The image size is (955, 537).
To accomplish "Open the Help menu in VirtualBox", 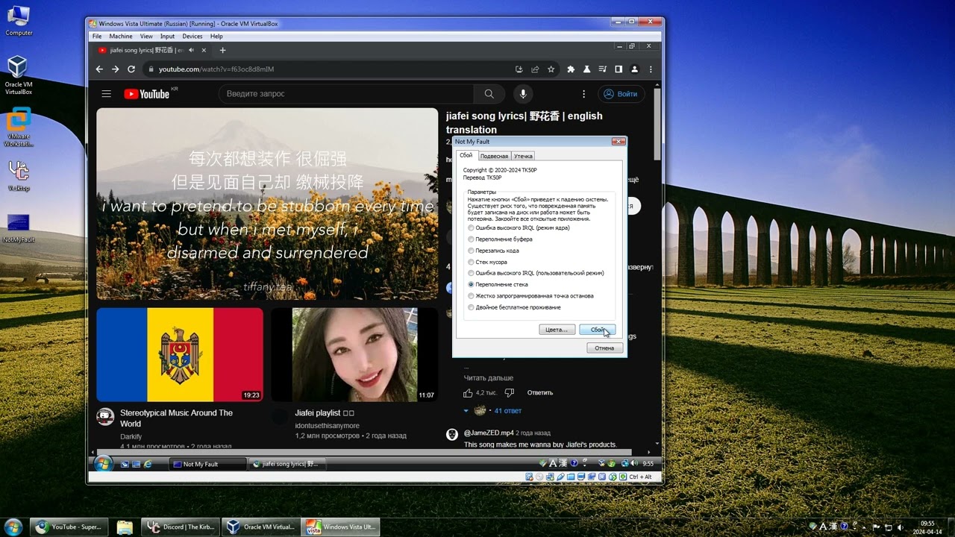I will pos(216,36).
